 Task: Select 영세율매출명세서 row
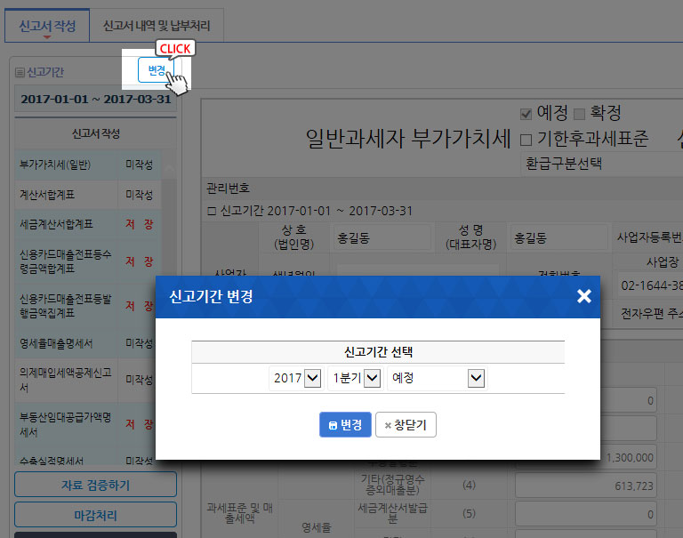(x=88, y=343)
